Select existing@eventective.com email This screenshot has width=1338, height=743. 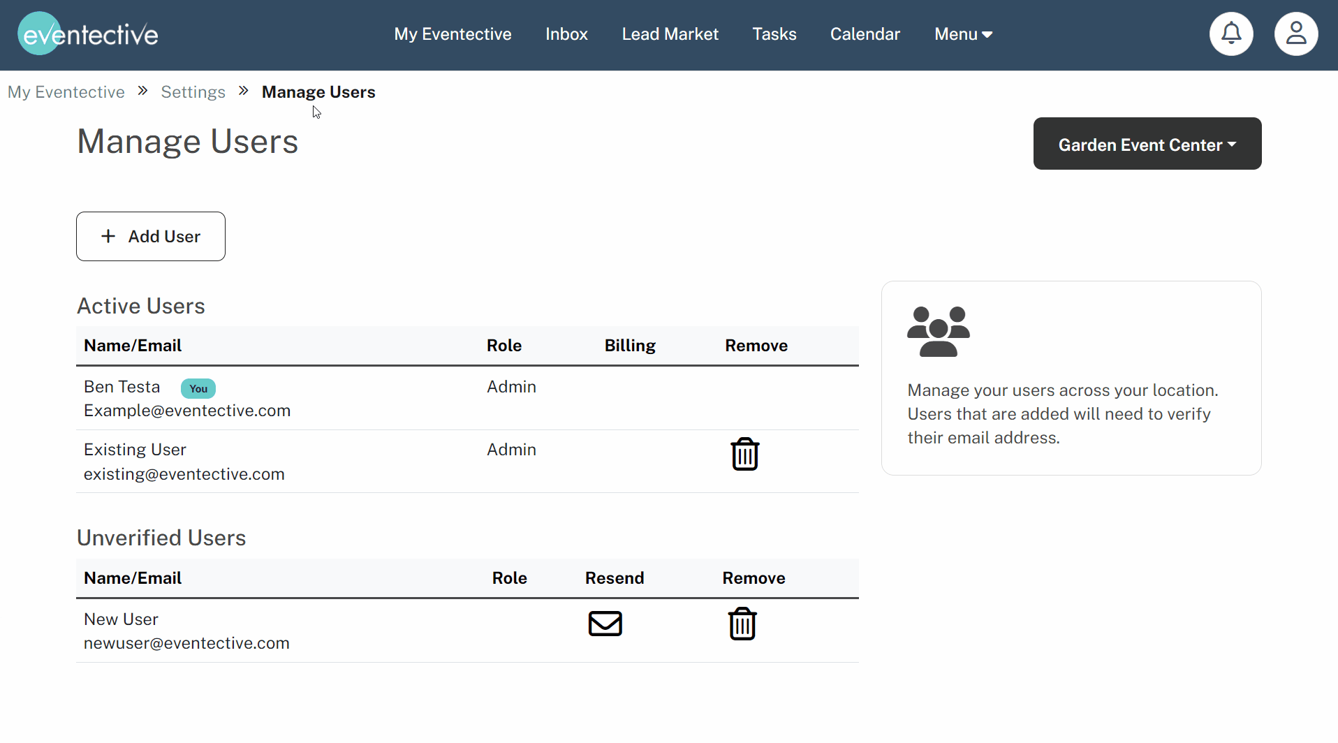[184, 474]
